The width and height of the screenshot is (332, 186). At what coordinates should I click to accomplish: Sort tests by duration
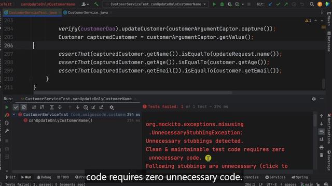(x=42, y=107)
